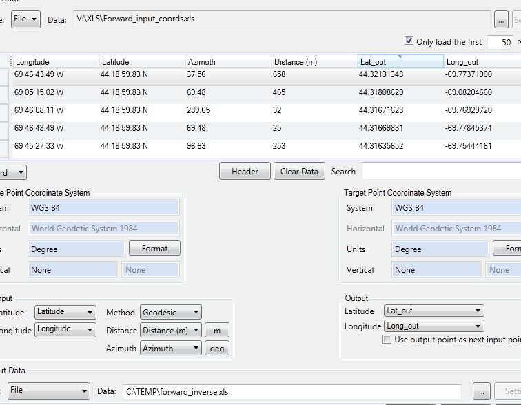Click the source system Format button

[154, 249]
